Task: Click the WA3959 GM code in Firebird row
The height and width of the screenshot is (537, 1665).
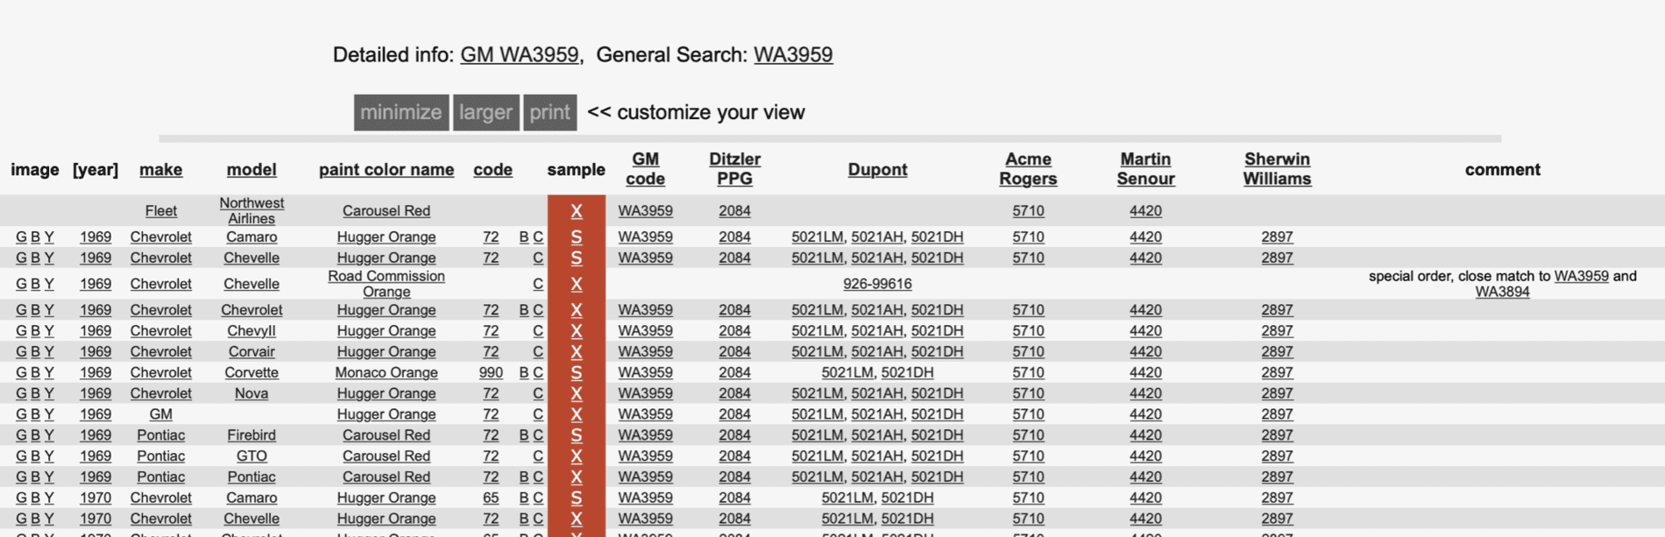Action: click(x=646, y=435)
